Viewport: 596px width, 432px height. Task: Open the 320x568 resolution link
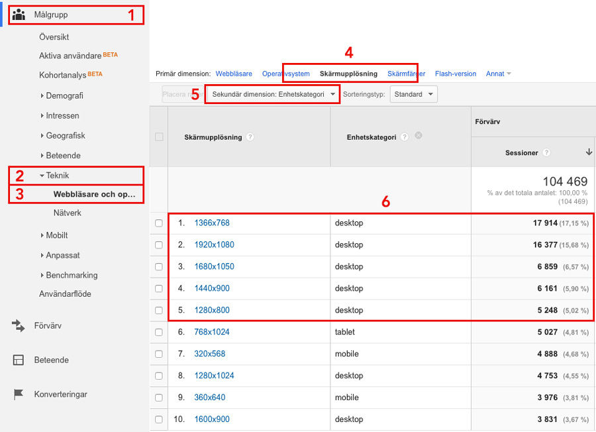coord(210,354)
